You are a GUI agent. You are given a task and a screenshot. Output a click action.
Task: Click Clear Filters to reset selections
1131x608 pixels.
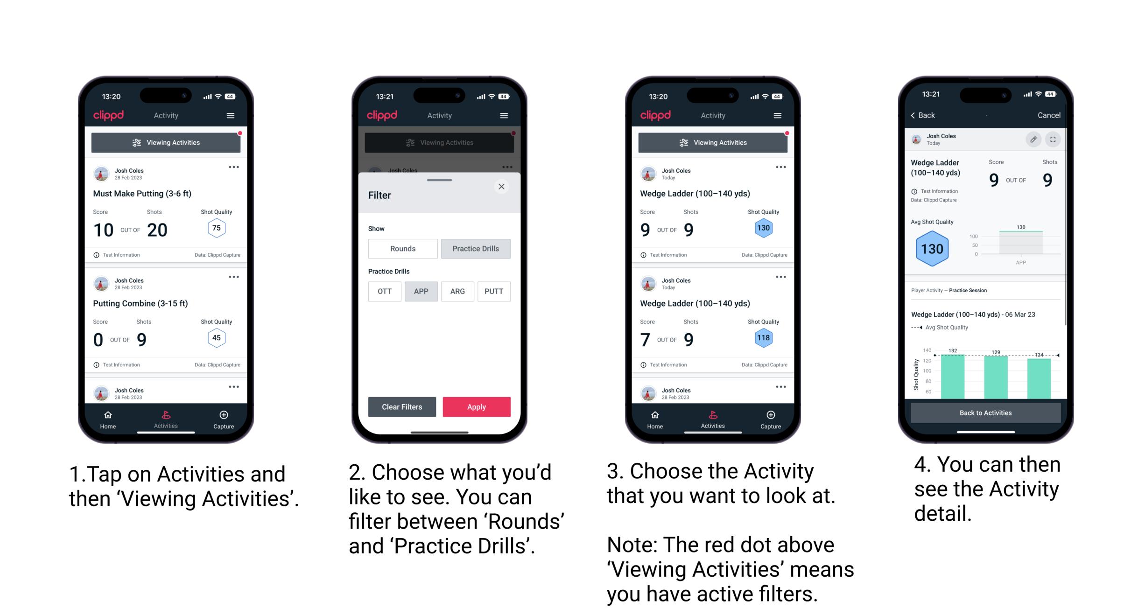pos(401,406)
